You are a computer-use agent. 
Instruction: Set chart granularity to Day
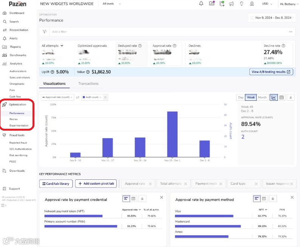pos(241,97)
